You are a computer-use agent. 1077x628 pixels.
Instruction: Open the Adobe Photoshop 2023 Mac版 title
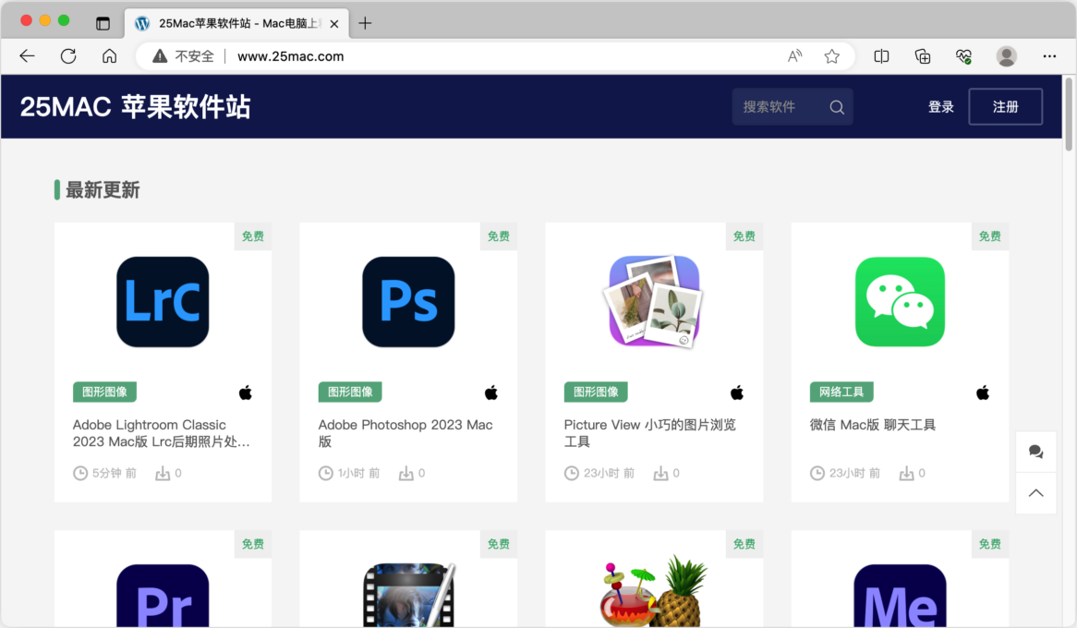coord(405,433)
